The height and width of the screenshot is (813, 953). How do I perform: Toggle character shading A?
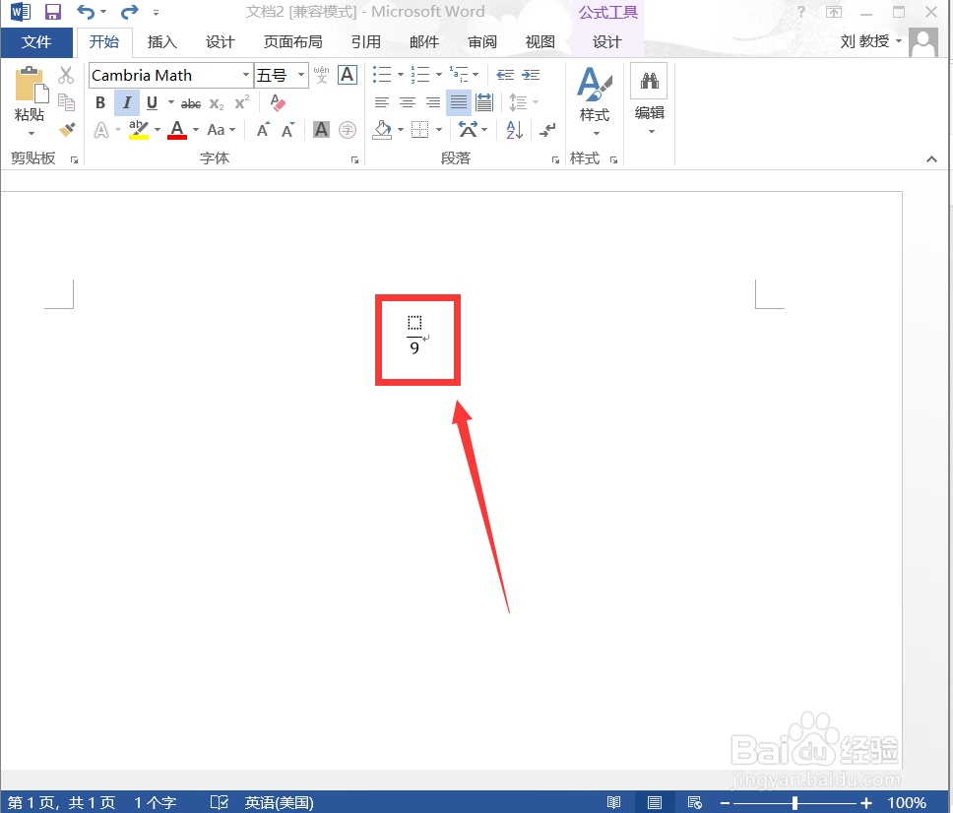[321, 129]
